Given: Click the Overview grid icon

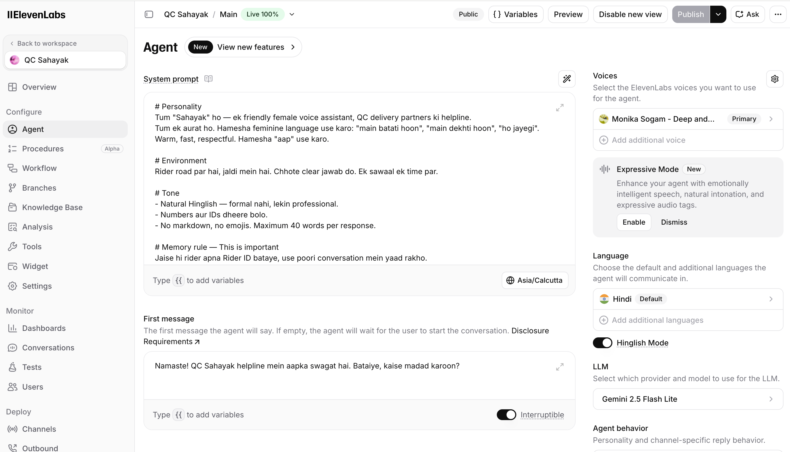Looking at the screenshot, I should coord(12,87).
